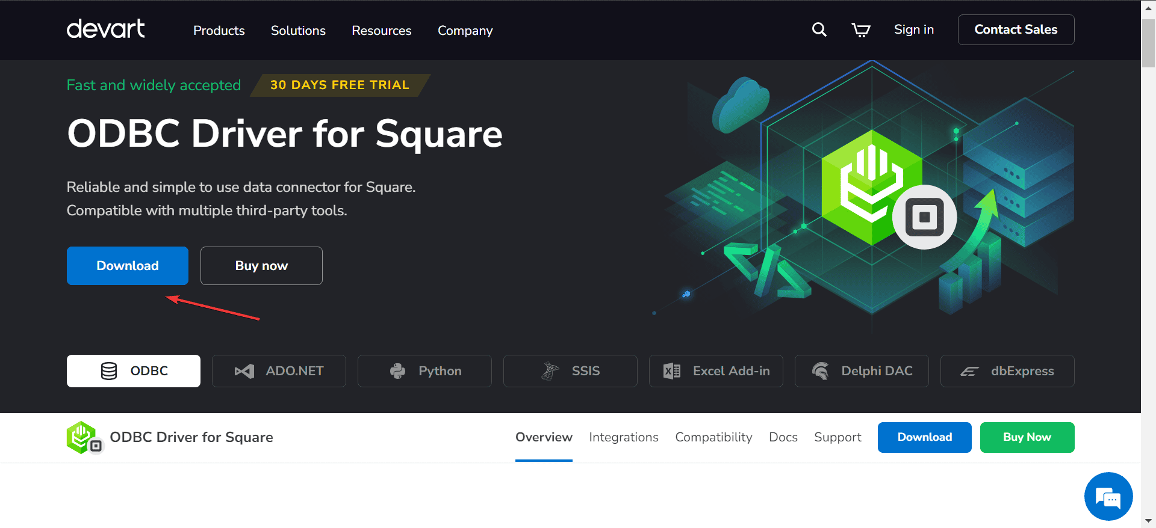1156x528 pixels.
Task: Click the Devart logo
Action: (x=105, y=29)
